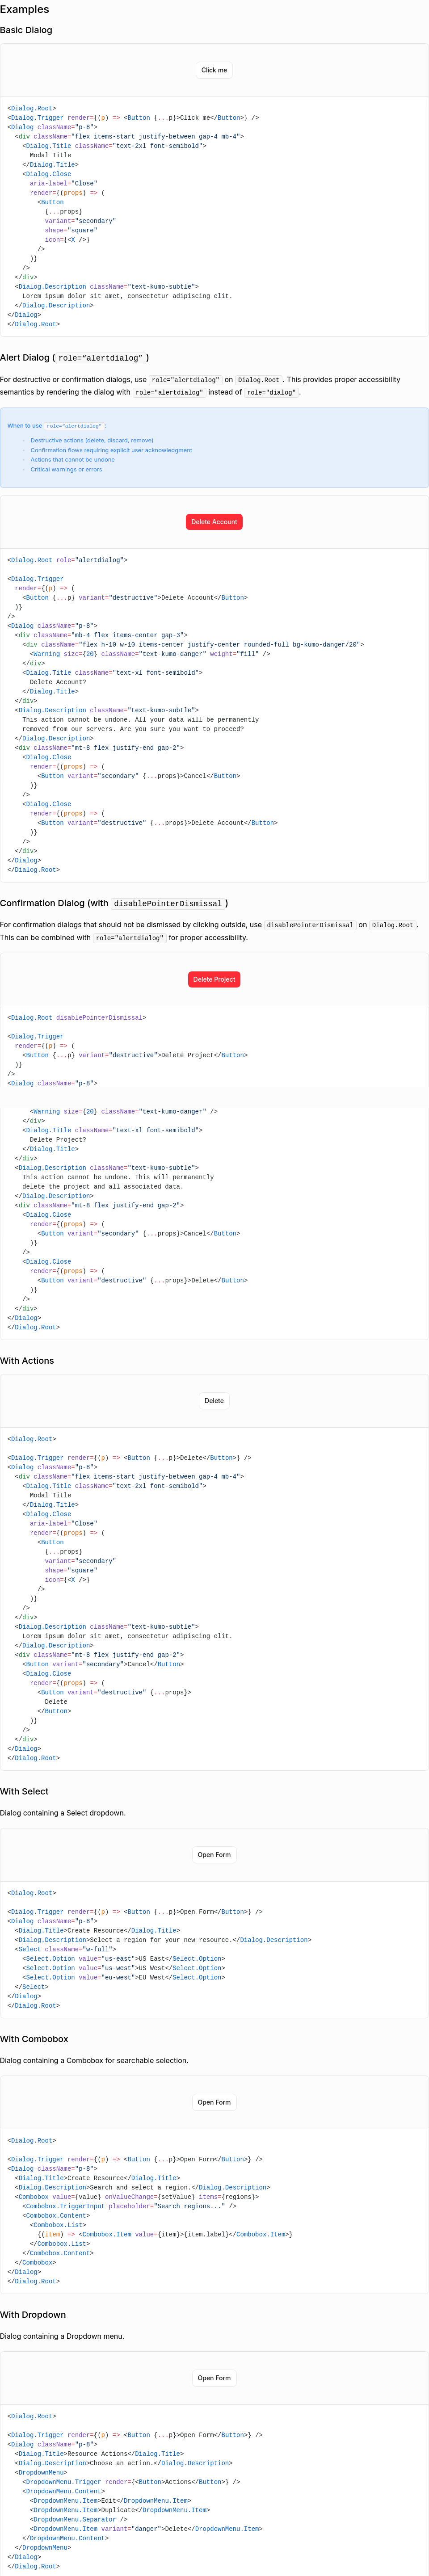Click the red Delete Project button
This screenshot has width=429, height=2576.
pyautogui.click(x=214, y=979)
